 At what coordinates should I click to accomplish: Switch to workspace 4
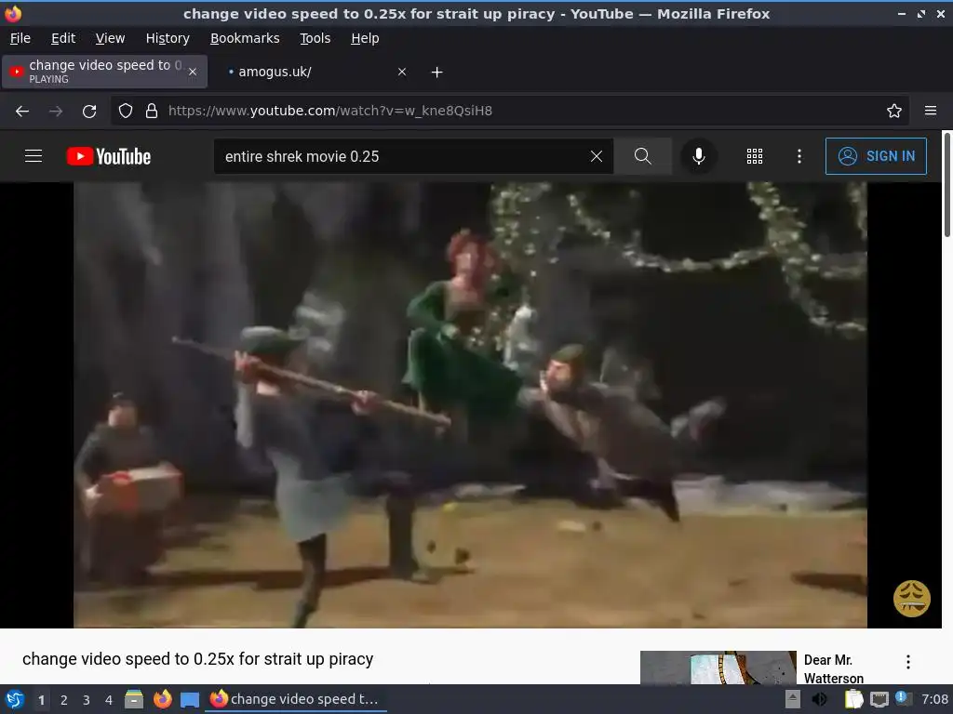pos(109,700)
